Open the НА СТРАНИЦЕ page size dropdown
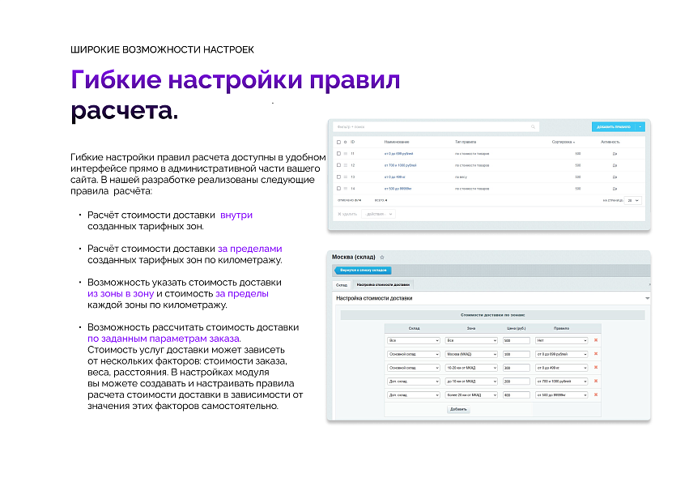689x486 pixels. pos(633,201)
